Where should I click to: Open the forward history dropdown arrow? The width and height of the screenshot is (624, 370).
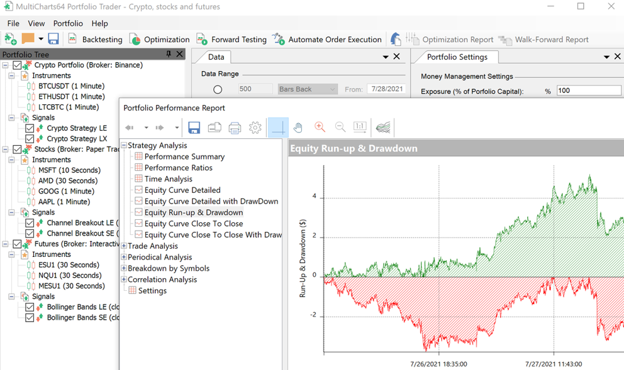click(x=177, y=128)
